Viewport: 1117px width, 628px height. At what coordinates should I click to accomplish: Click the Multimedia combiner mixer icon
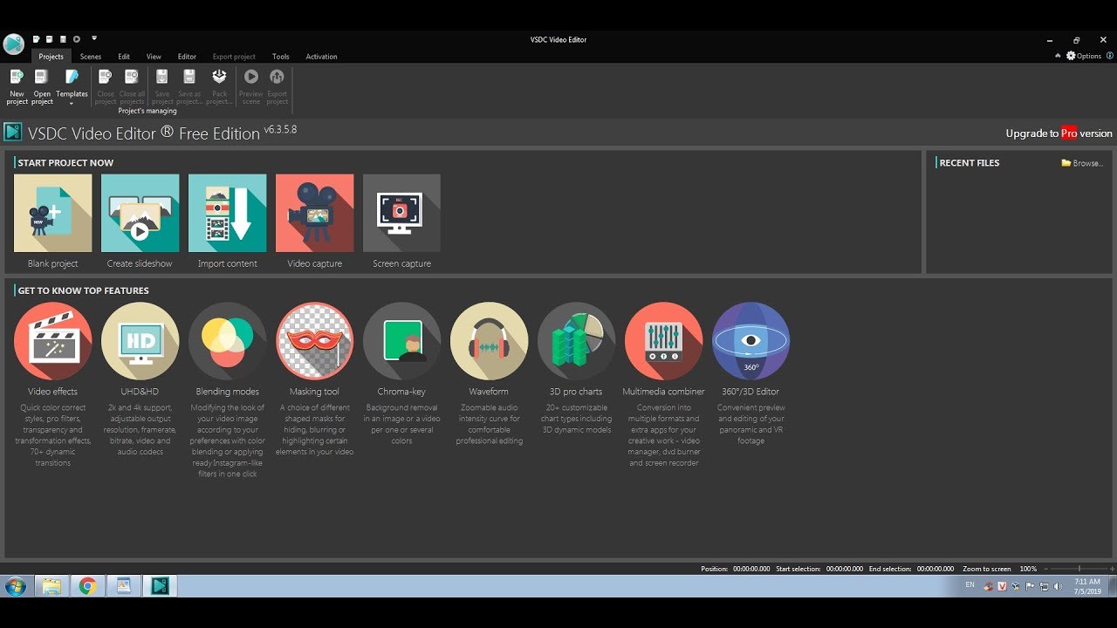point(663,341)
